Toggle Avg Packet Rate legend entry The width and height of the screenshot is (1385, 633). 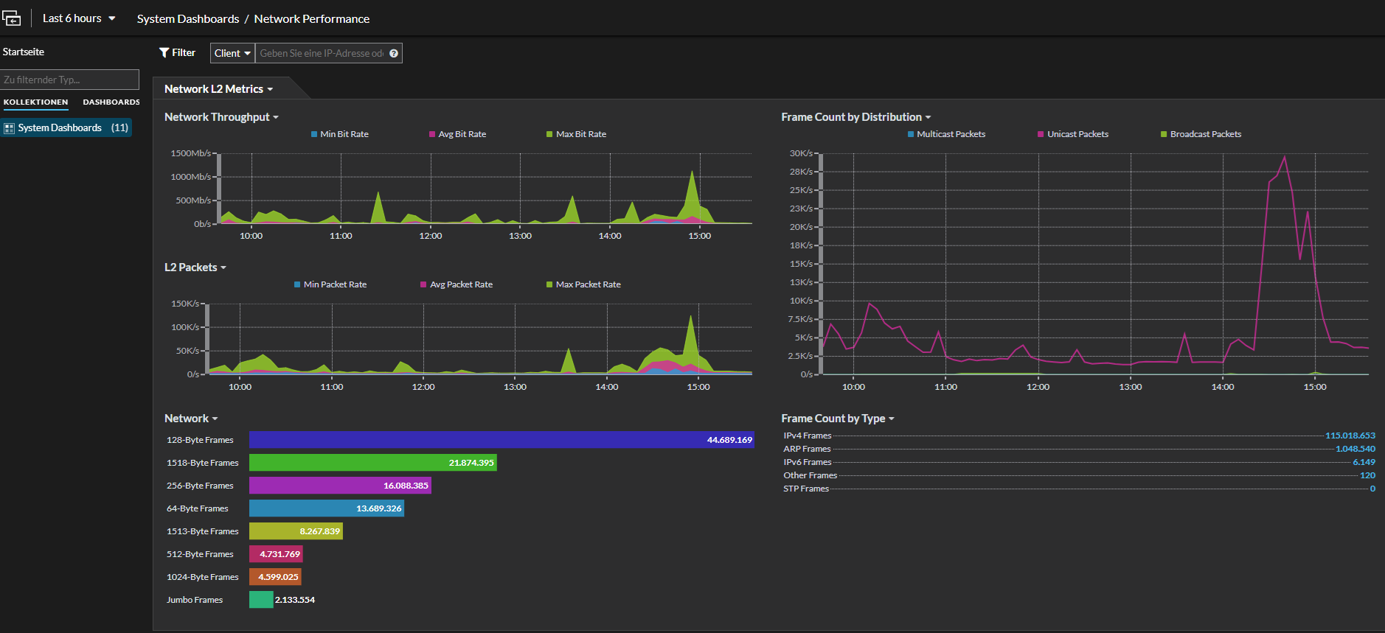pyautogui.click(x=457, y=284)
